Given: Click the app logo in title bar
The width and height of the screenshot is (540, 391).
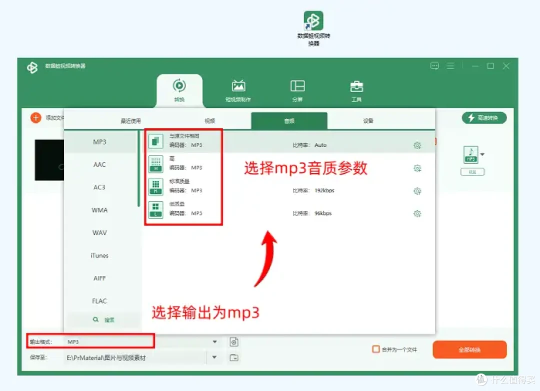Looking at the screenshot, I should tap(32, 67).
